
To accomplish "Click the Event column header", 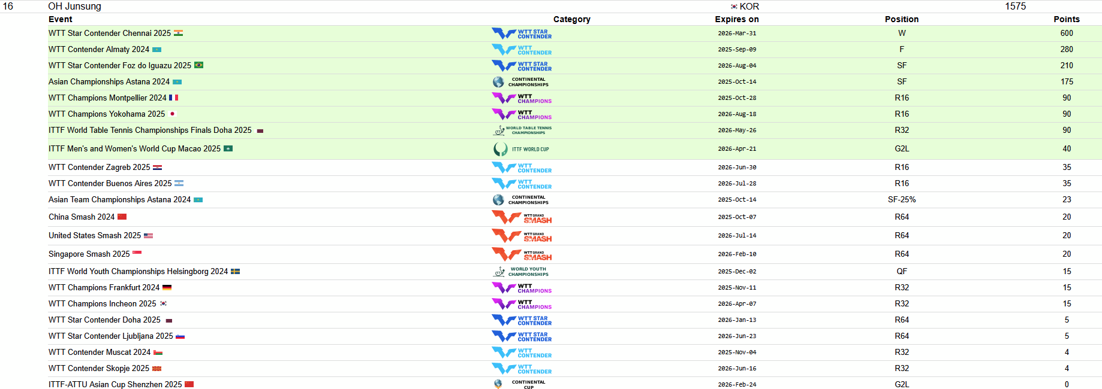I will [61, 19].
